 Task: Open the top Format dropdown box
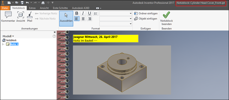(116, 14)
